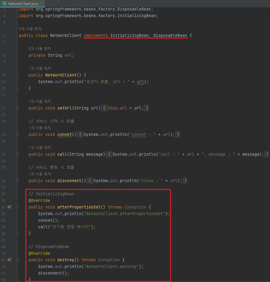Image resolution: width=270 pixels, height=282 pixels.
Task: Collapse destroy method fold on line 42
Action: point(17,260)
